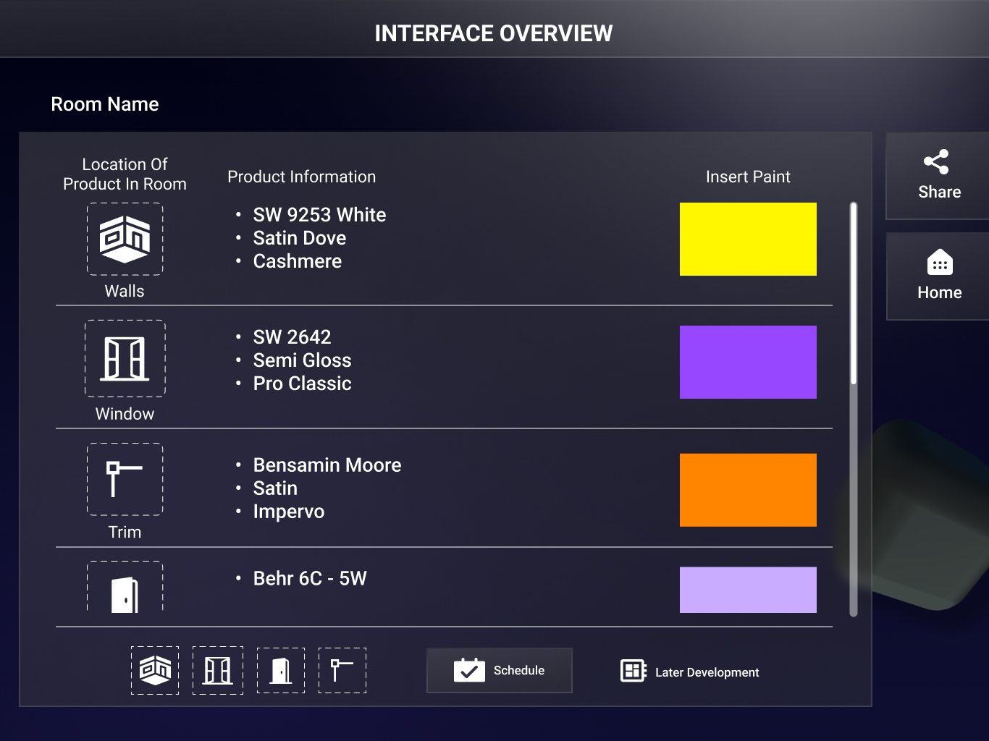The width and height of the screenshot is (989, 741).
Task: Click 'Satin' text in Trim row
Action: [275, 488]
